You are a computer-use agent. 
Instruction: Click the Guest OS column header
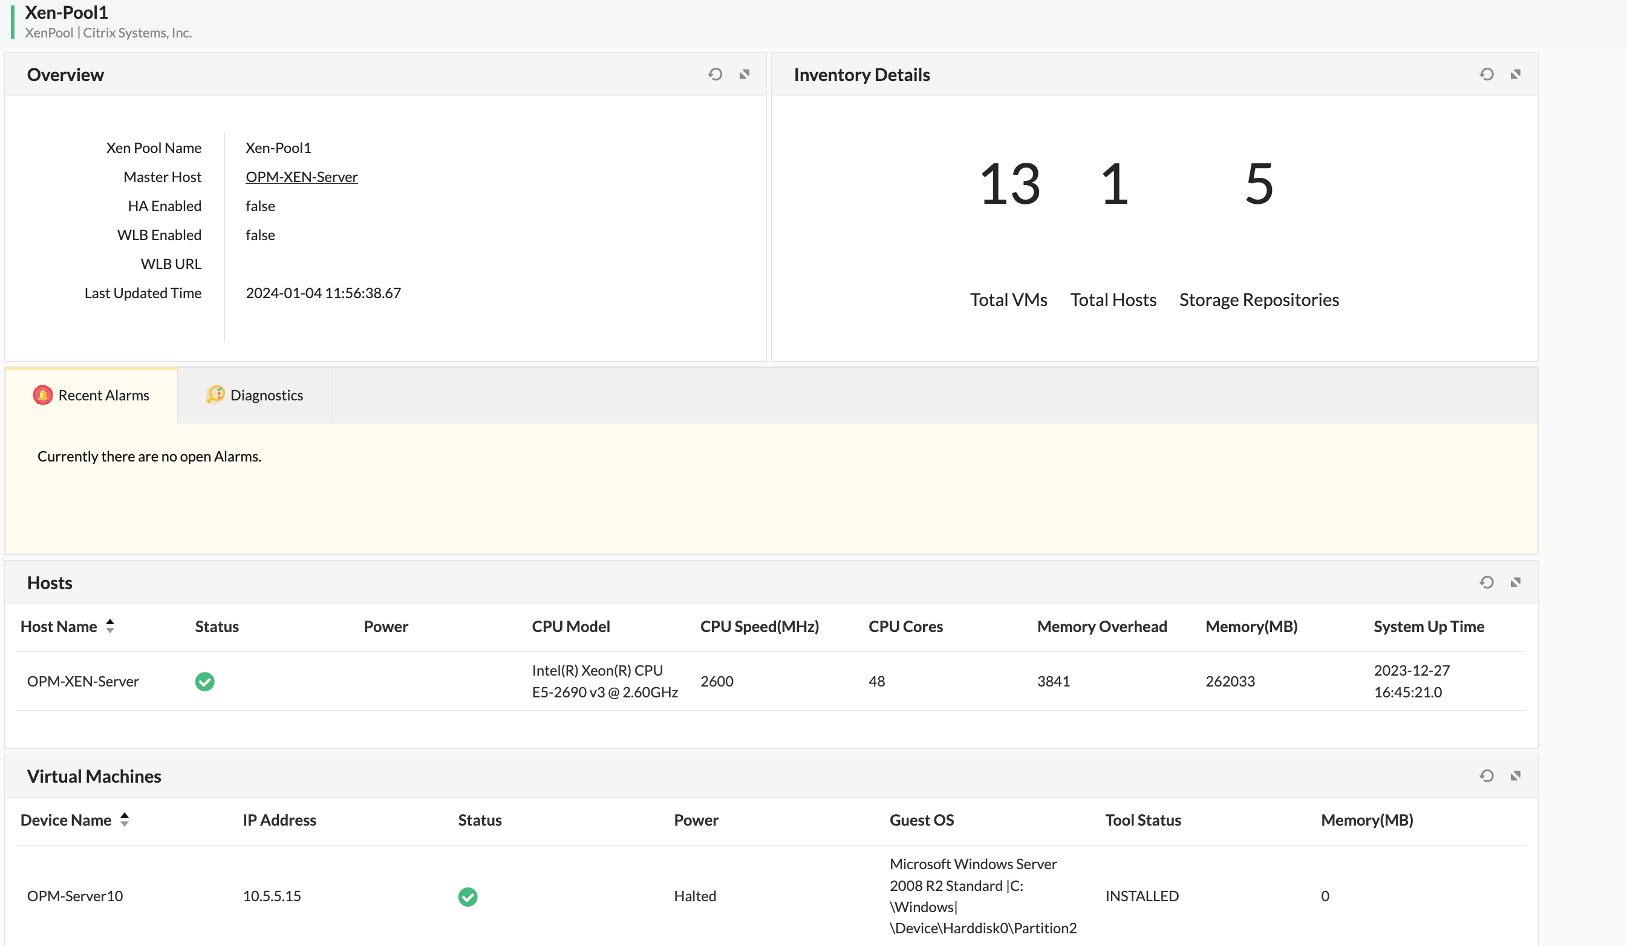click(921, 820)
